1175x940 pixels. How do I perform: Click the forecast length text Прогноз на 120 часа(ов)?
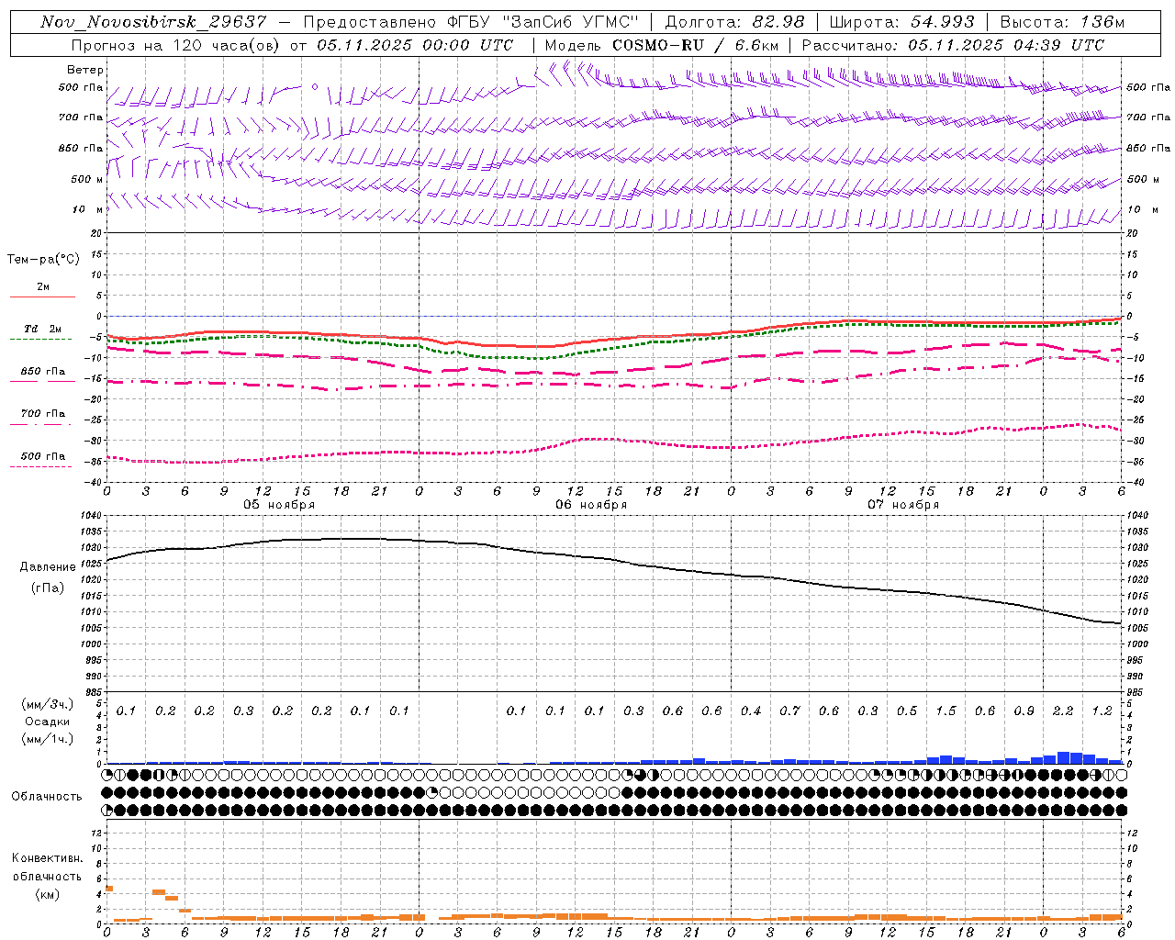click(174, 45)
